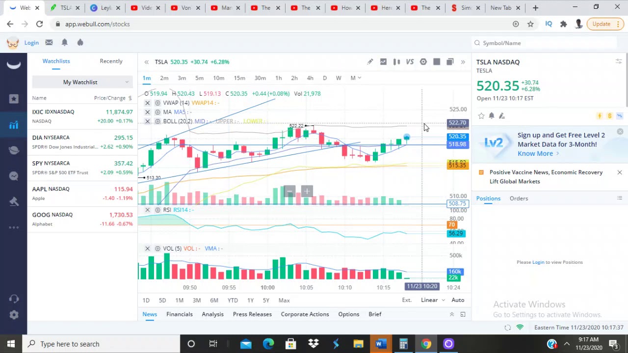This screenshot has height=353, width=628.
Task: Dismiss the Level 2 promo banner
Action: 620,132
